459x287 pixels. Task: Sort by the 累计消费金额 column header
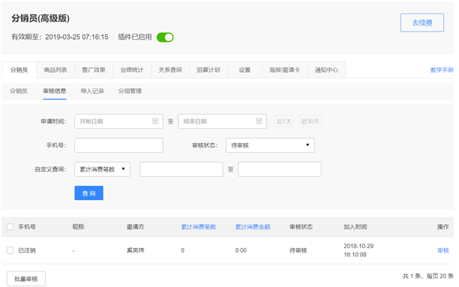(252, 227)
